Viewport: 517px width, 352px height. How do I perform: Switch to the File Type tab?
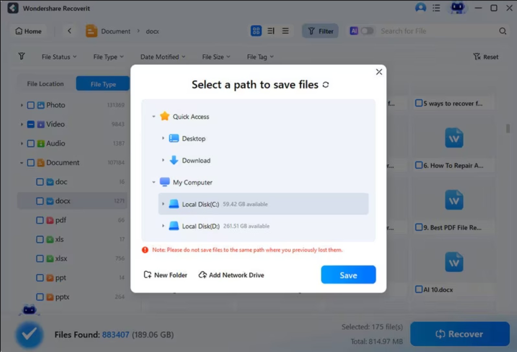click(103, 84)
